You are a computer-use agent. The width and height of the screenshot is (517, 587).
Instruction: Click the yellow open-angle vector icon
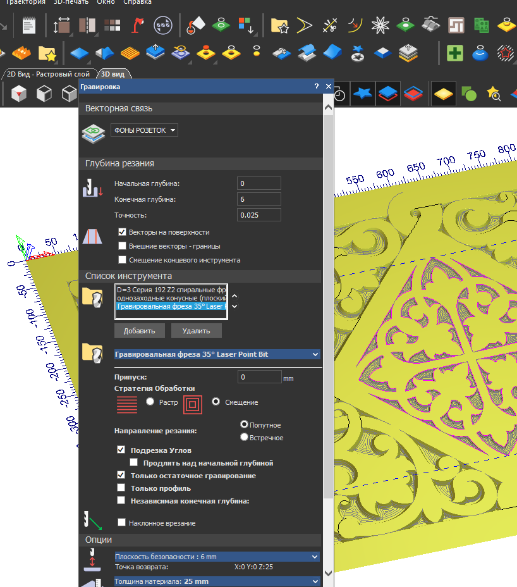[304, 25]
